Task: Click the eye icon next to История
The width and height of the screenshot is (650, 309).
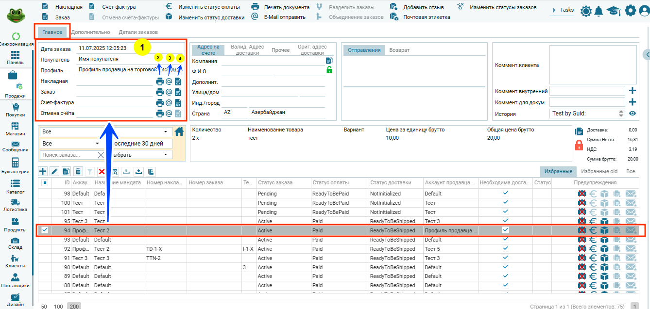Action: coord(633,114)
